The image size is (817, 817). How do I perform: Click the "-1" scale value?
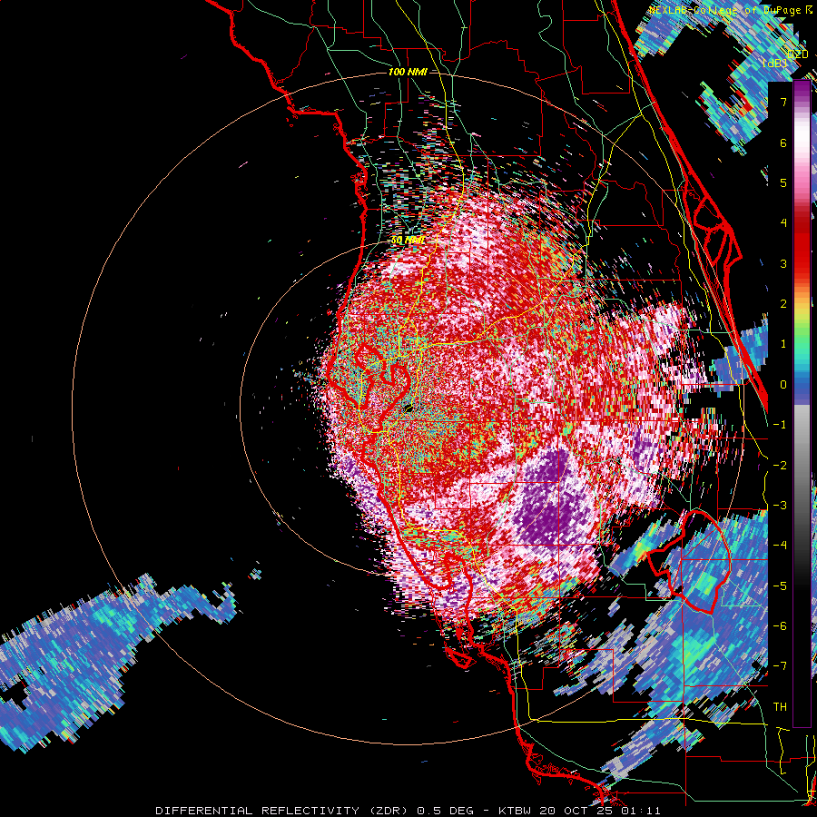coord(780,425)
